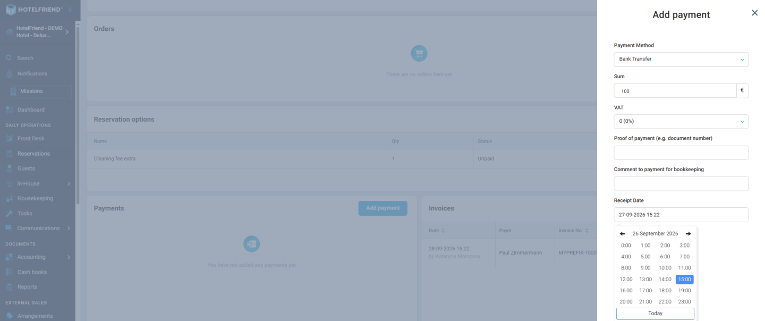Viewport: 765px width, 321px height.
Task: Expand the Communications submenu arrow
Action: tap(69, 229)
